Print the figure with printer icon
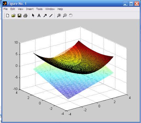The height and width of the screenshot is (123, 141). (x=25, y=16)
